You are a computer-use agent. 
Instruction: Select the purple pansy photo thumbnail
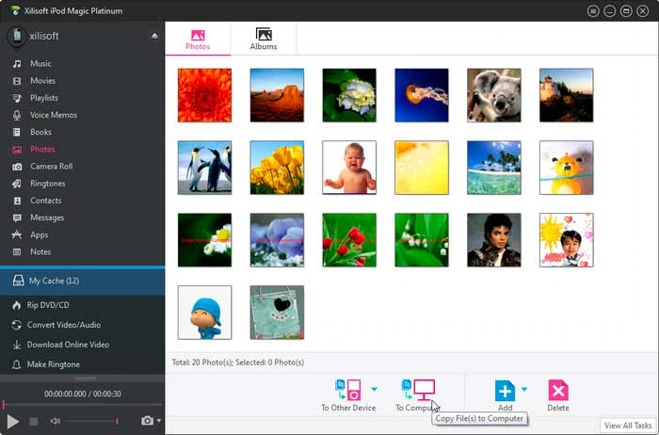point(277,240)
